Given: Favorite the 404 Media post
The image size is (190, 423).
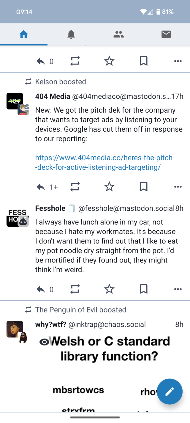Looking at the screenshot, I should click(x=109, y=187).
